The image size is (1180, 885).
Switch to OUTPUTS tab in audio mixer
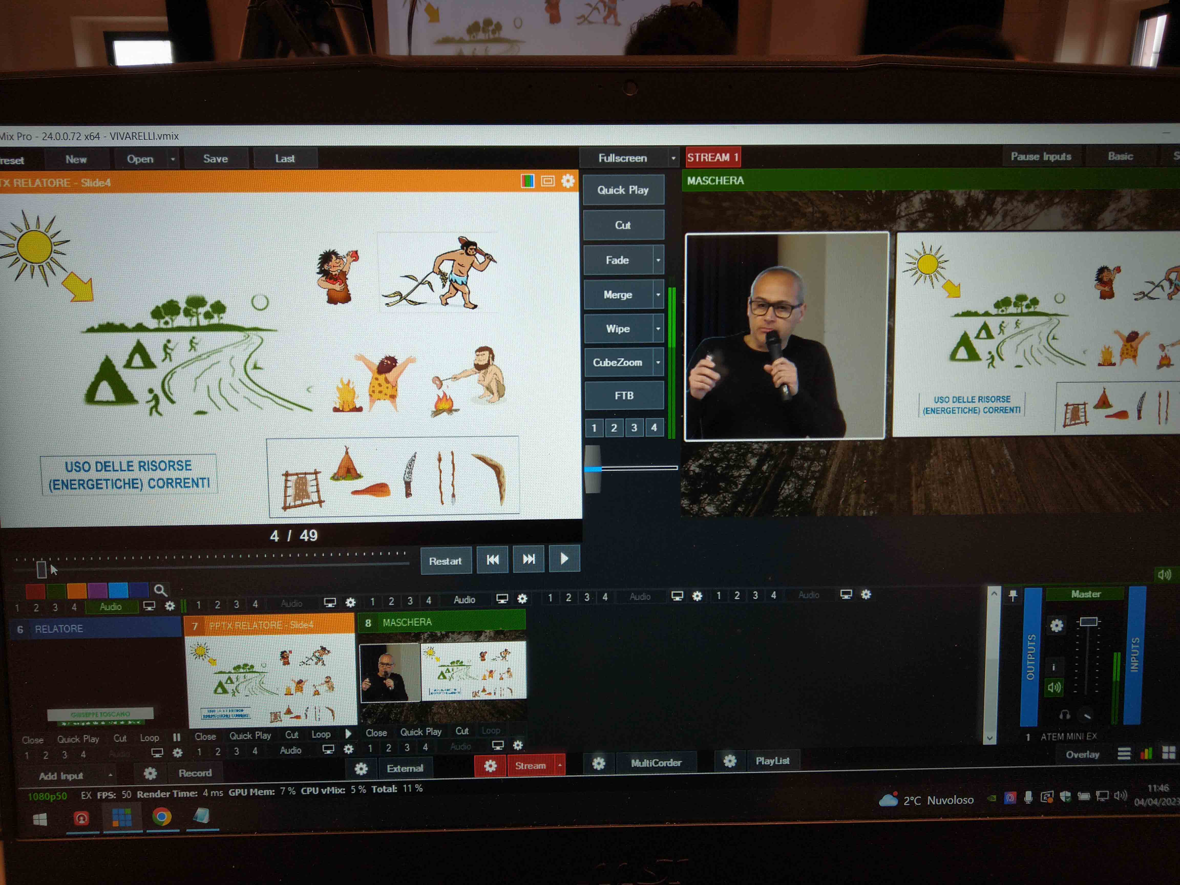(1030, 657)
